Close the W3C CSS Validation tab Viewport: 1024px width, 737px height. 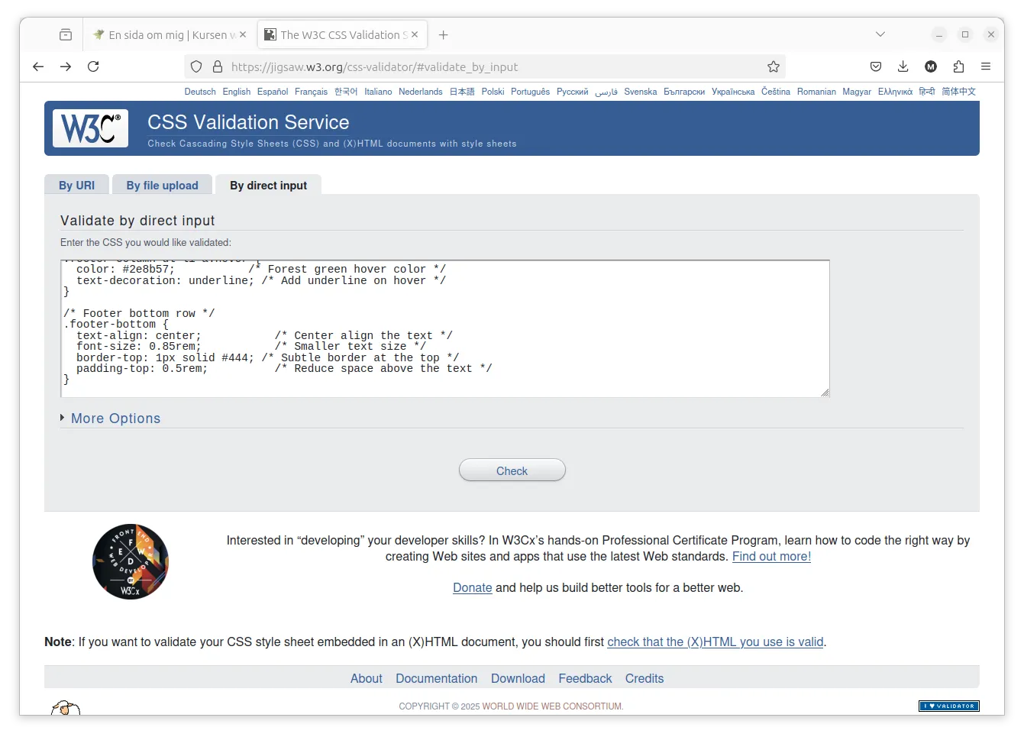click(x=415, y=34)
